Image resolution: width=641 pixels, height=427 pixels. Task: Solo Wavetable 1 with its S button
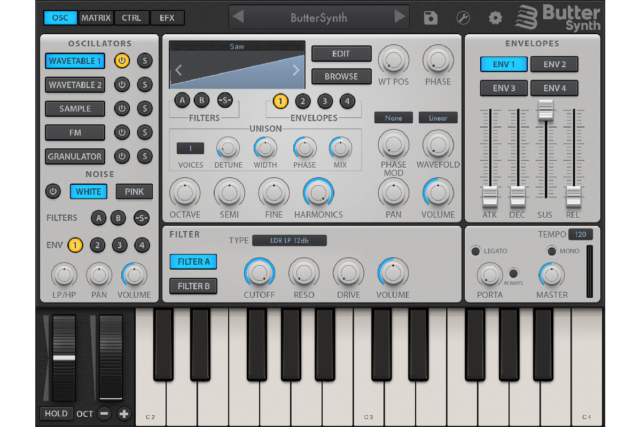(145, 60)
